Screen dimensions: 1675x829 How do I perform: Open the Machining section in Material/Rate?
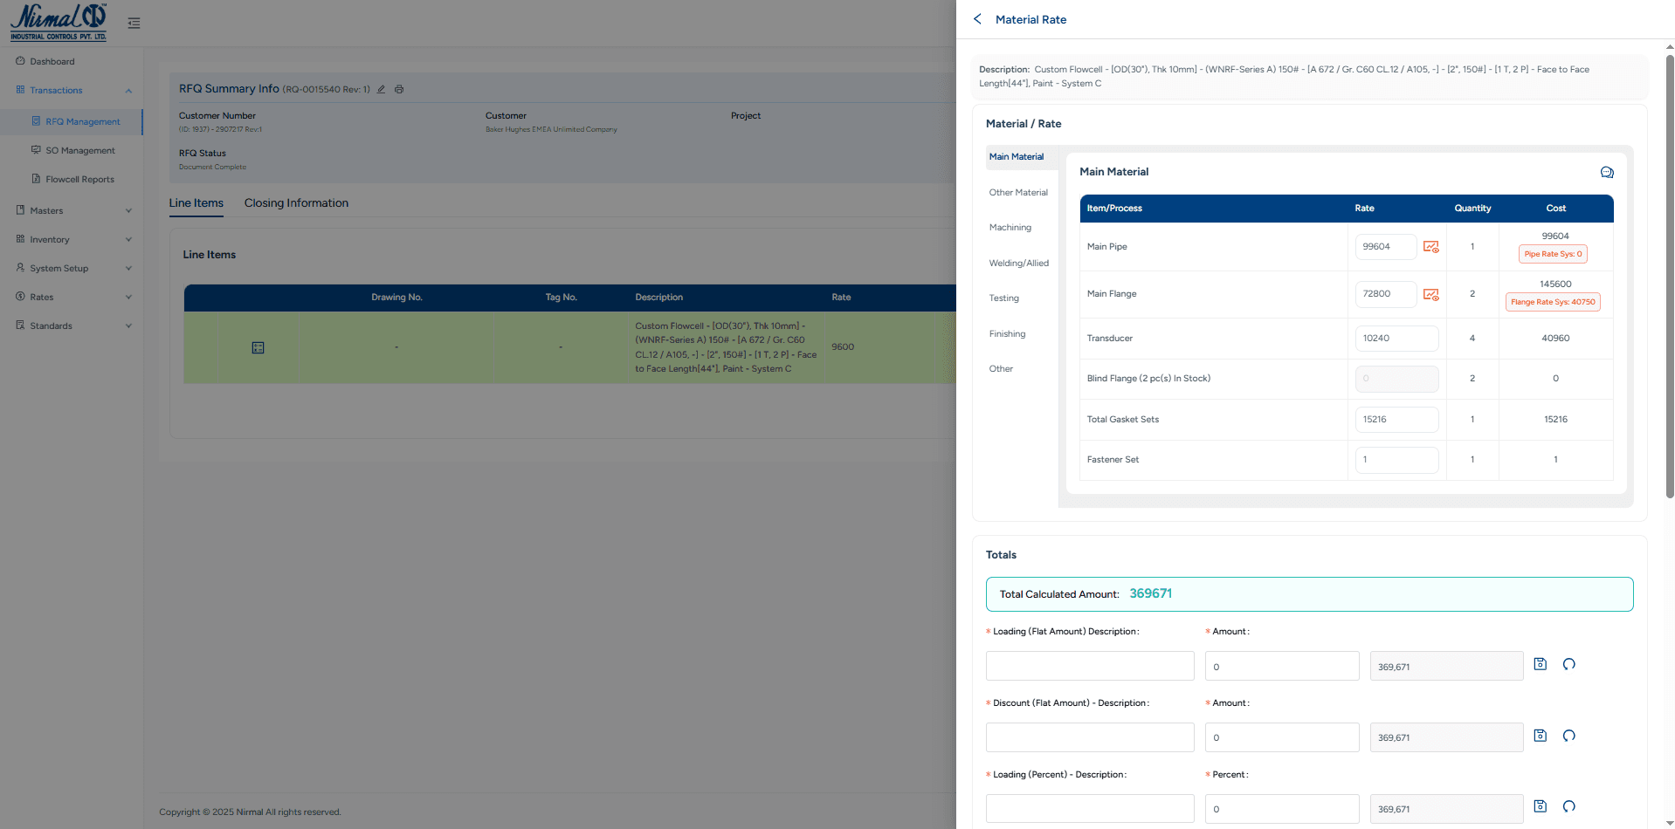coord(1010,227)
